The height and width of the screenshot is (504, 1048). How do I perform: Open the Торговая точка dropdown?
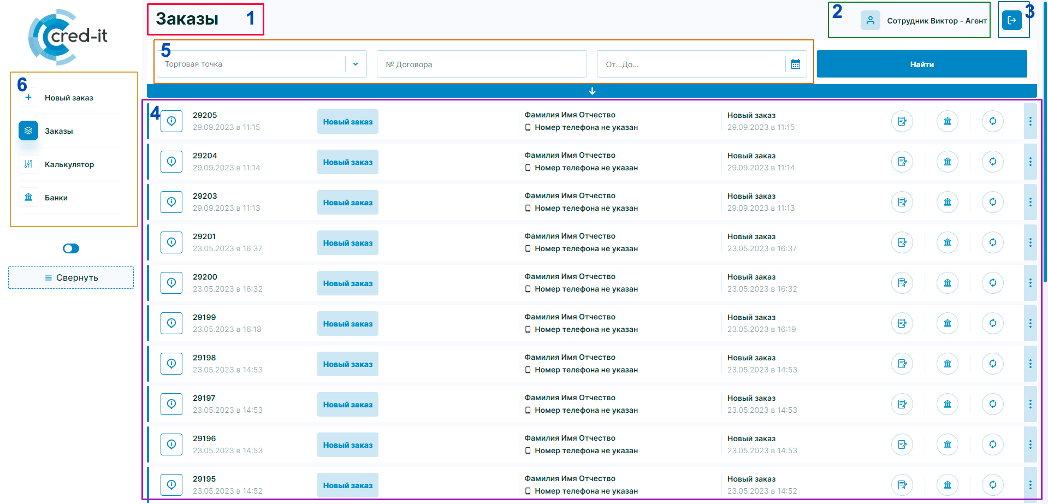tap(356, 64)
